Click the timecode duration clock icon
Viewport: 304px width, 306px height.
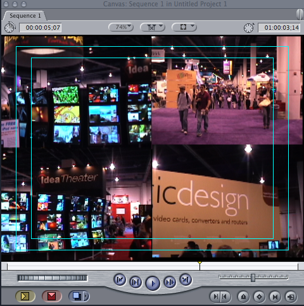pos(10,28)
